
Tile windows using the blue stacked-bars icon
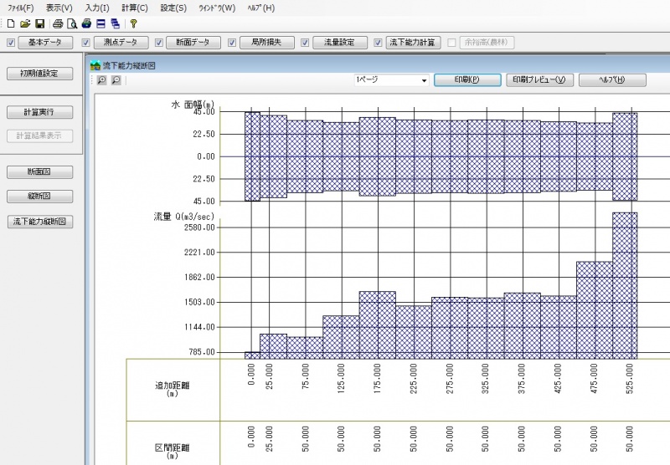(100, 24)
